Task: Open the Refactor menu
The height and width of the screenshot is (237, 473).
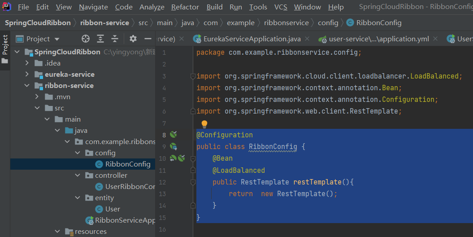Action: (185, 7)
